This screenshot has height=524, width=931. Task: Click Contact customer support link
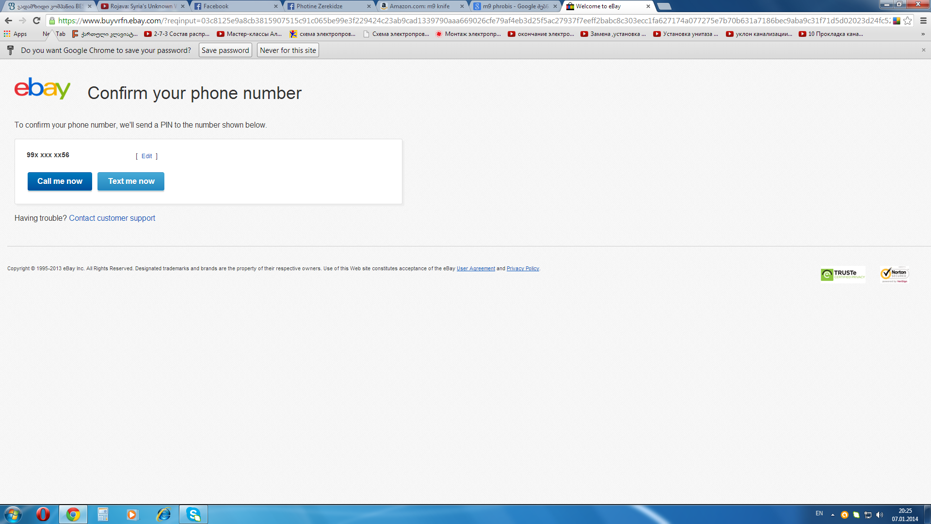point(112,218)
